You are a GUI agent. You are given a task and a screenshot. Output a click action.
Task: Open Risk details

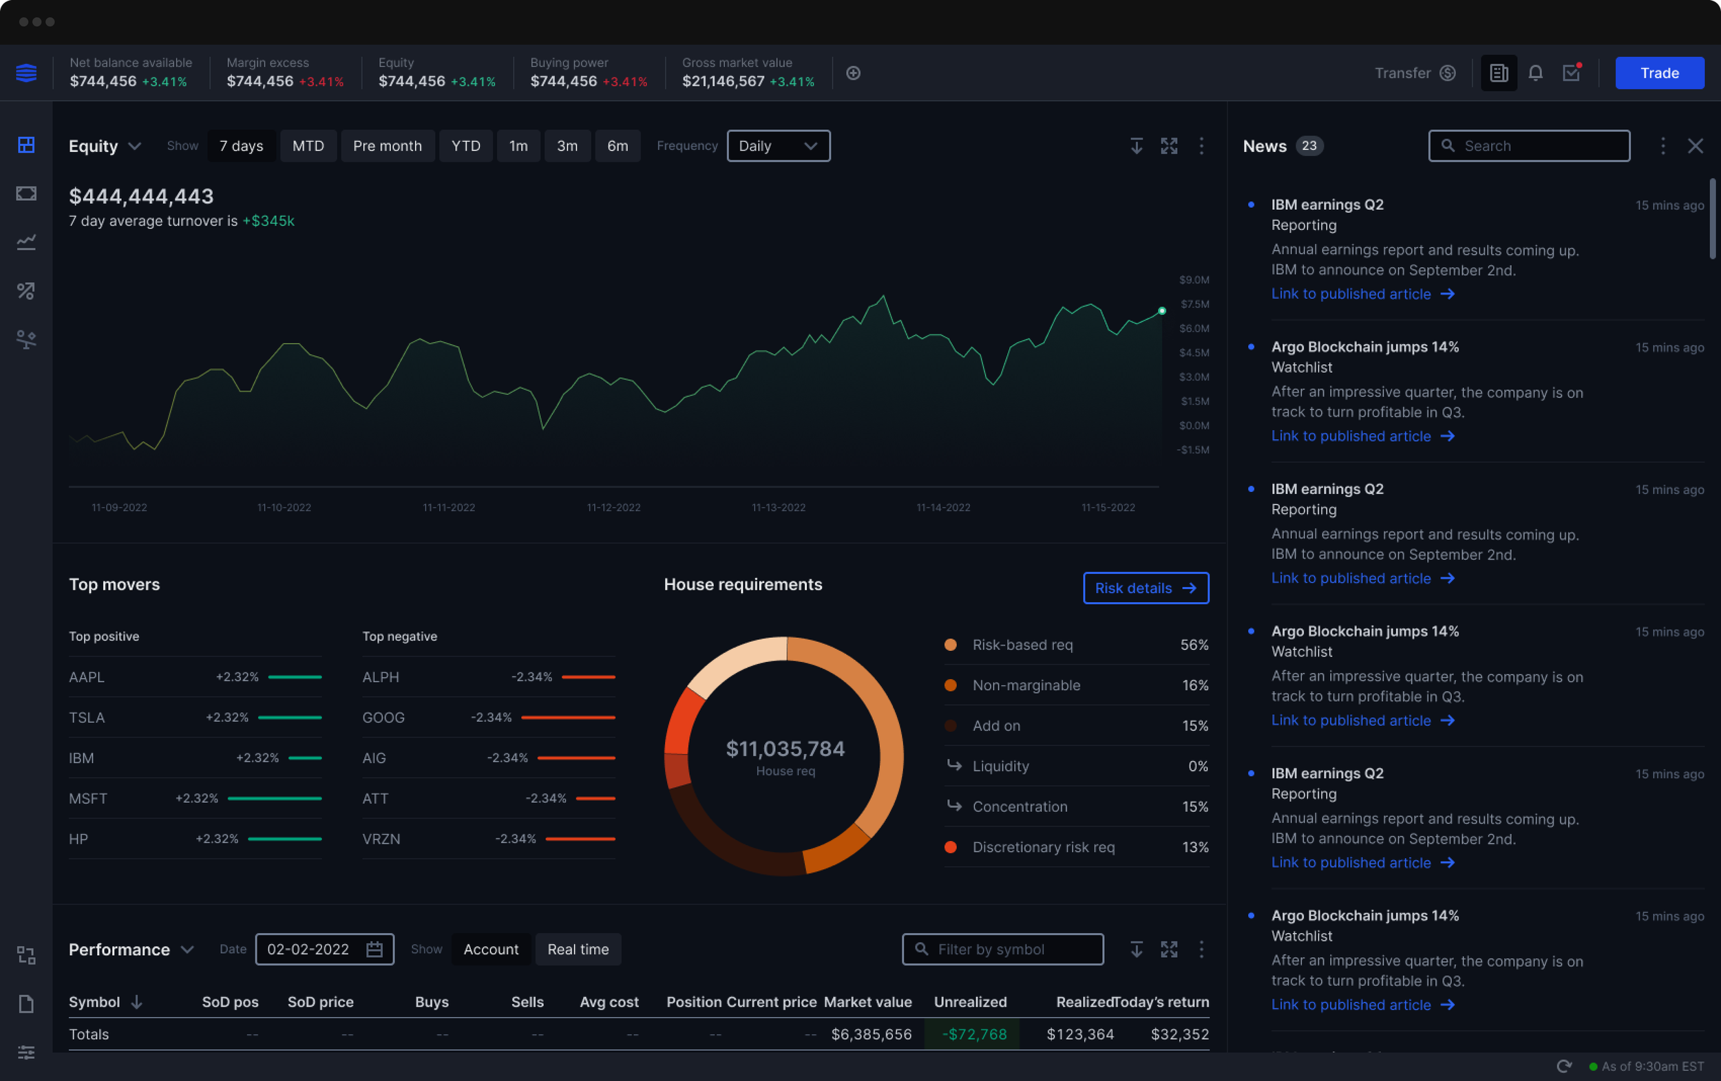[x=1145, y=588]
